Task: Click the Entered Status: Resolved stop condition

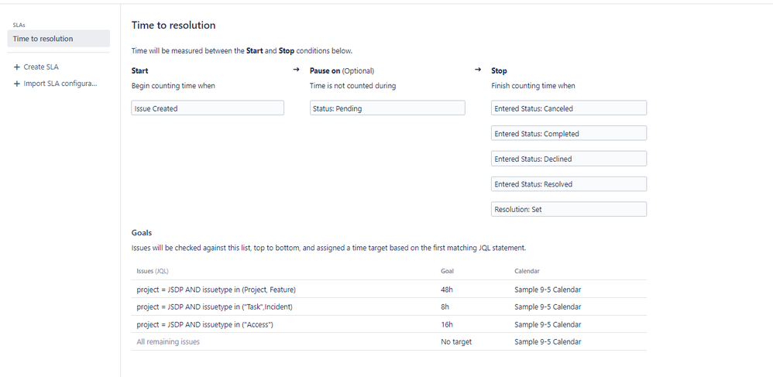Action: click(569, 184)
